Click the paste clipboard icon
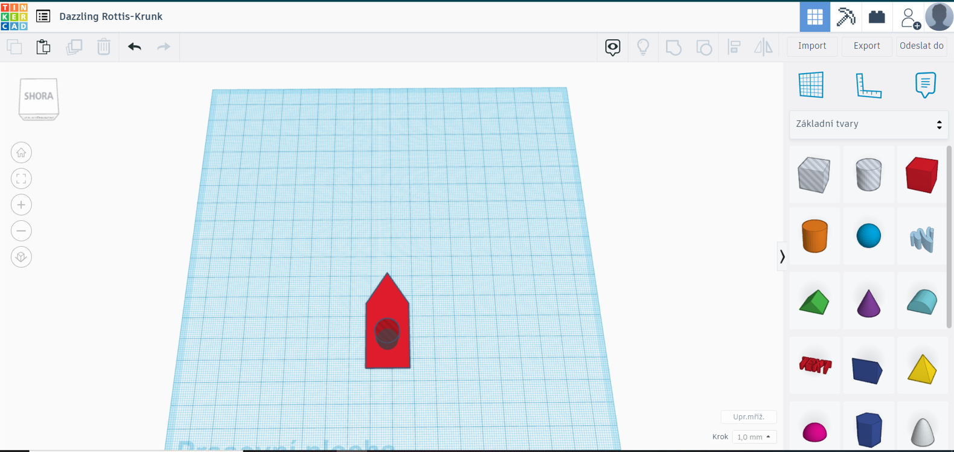This screenshot has width=954, height=452. pyautogui.click(x=43, y=46)
